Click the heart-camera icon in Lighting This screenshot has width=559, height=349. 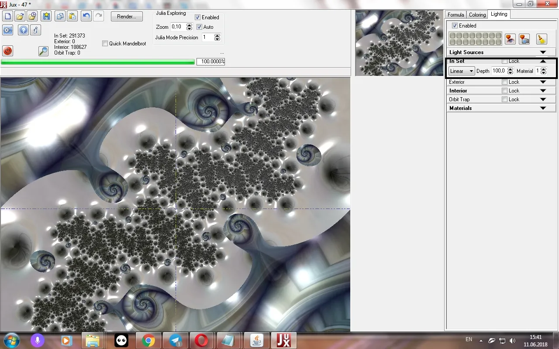tap(524, 39)
